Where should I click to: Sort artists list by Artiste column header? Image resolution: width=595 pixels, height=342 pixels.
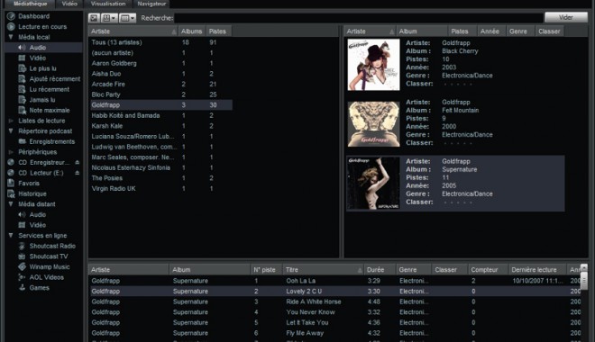pos(133,31)
